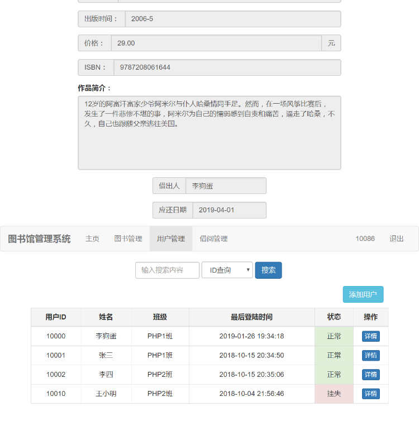This screenshot has width=419, height=446.
Task: Click the 状态 column header
Action: 334,317
